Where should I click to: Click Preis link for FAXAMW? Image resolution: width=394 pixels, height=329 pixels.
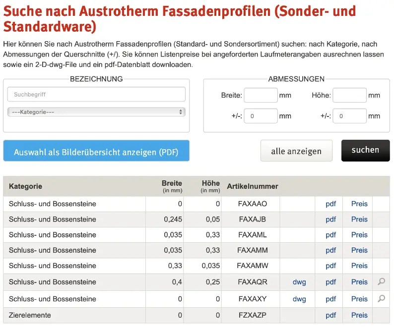point(359,266)
